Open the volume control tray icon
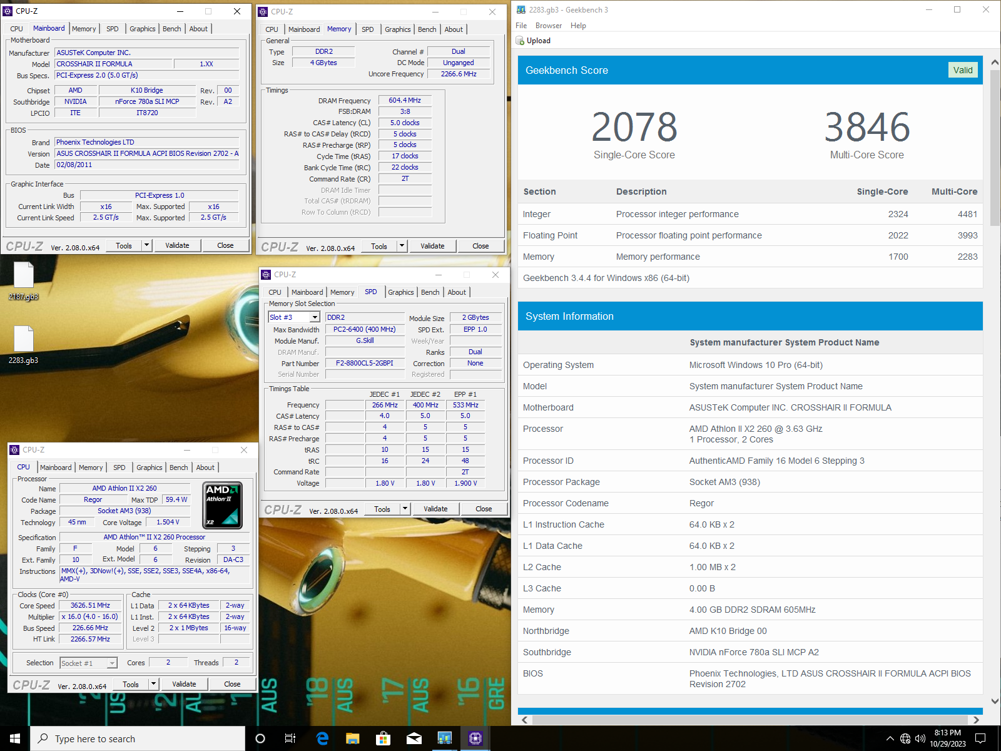This screenshot has height=751, width=1001. click(920, 738)
